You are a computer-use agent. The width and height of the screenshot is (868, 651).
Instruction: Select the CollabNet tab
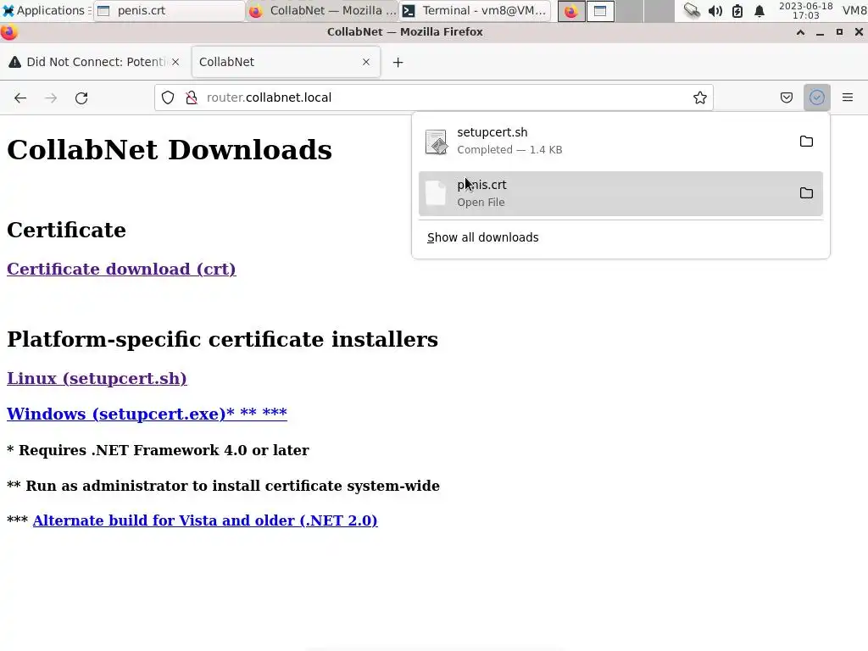tap(286, 62)
